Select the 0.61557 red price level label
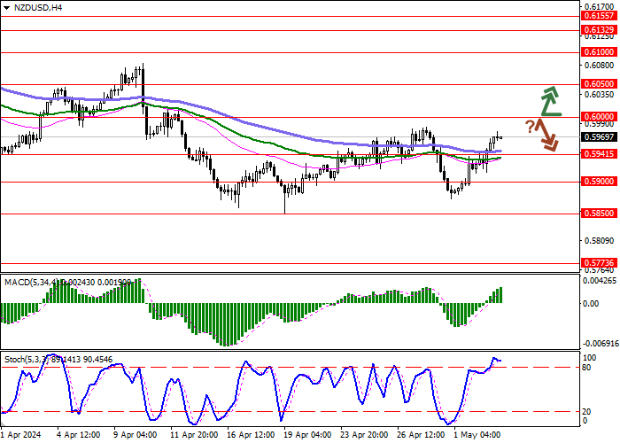 click(600, 16)
